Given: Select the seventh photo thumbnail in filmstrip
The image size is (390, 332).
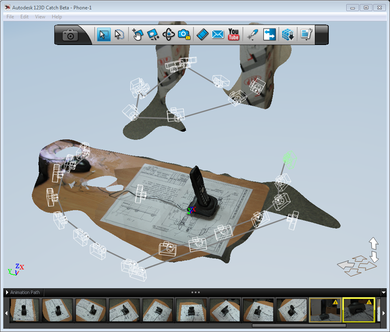Looking at the screenshot, I should 225,310.
